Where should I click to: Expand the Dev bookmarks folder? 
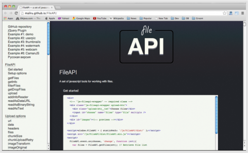[175, 18]
